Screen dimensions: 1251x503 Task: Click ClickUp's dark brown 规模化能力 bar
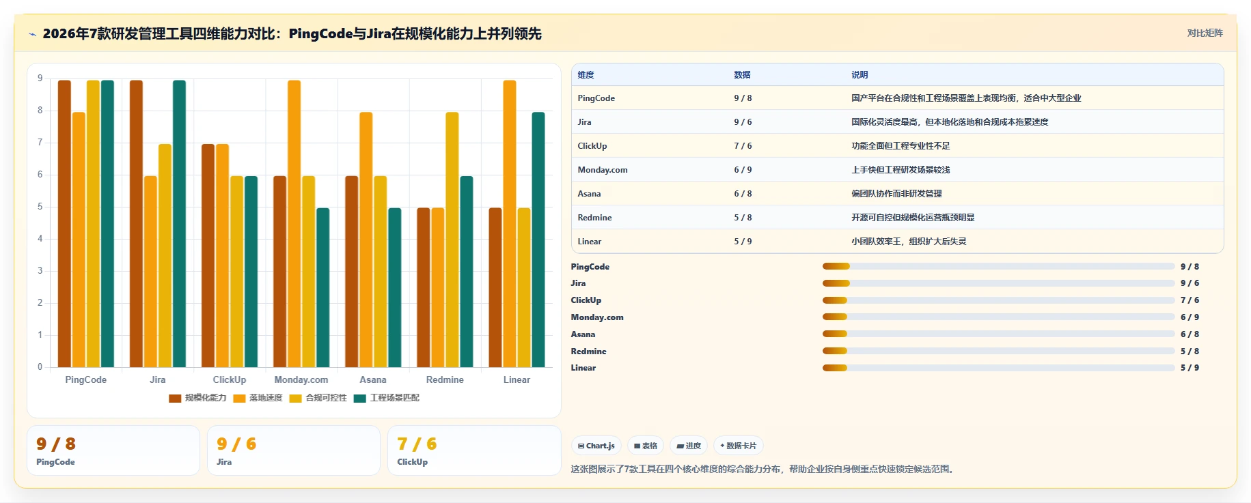208,256
